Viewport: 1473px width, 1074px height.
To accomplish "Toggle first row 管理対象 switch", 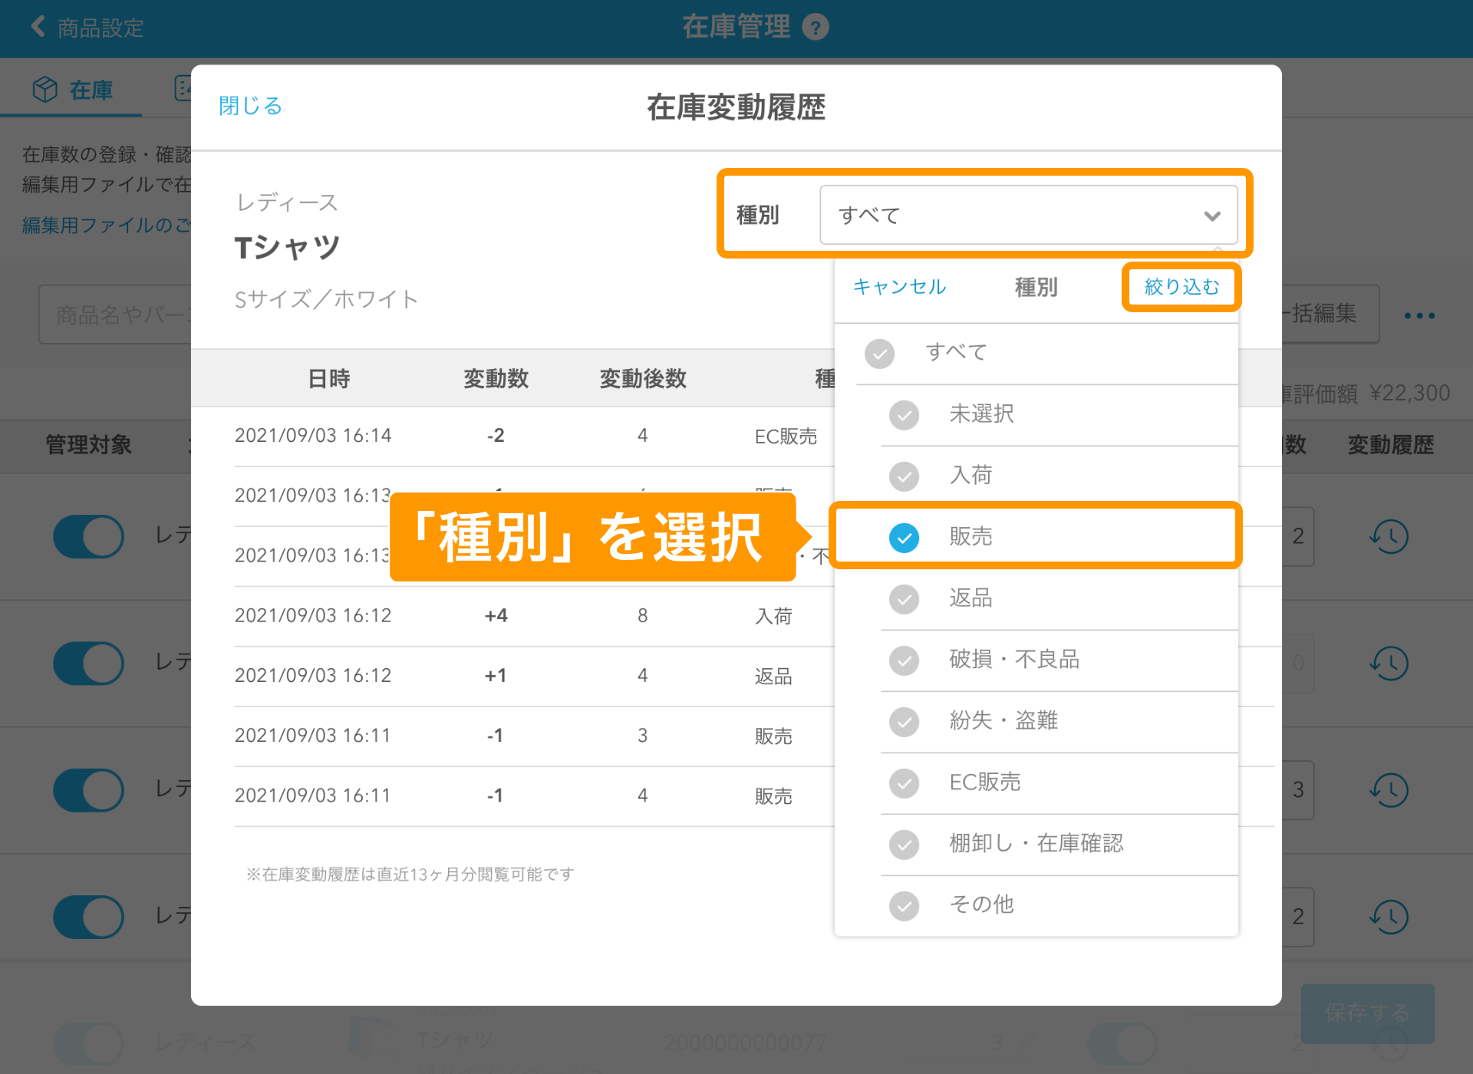I will click(88, 536).
